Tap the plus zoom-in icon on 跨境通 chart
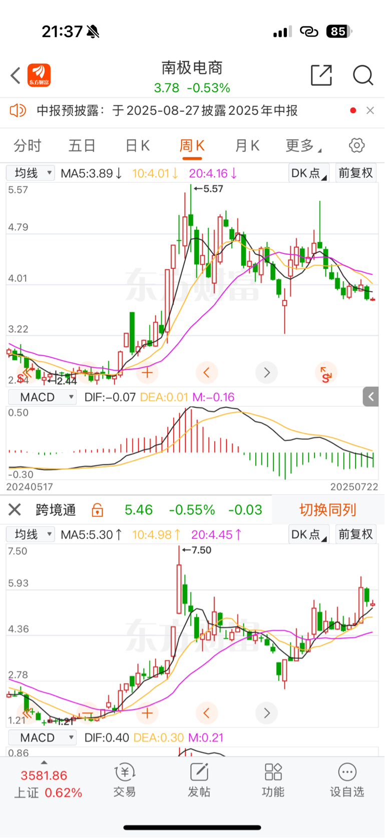The width and height of the screenshot is (385, 838). click(x=147, y=713)
